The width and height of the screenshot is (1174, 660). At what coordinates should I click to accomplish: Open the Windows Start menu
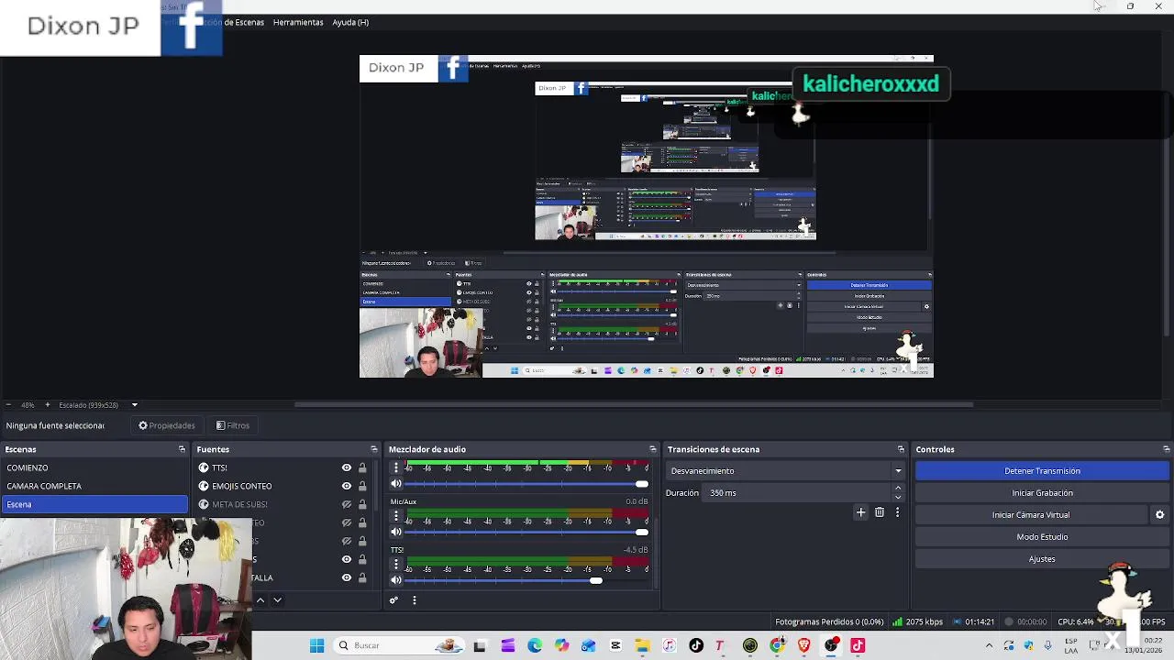click(316, 645)
